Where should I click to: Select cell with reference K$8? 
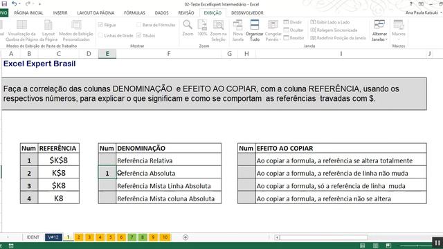(58, 173)
